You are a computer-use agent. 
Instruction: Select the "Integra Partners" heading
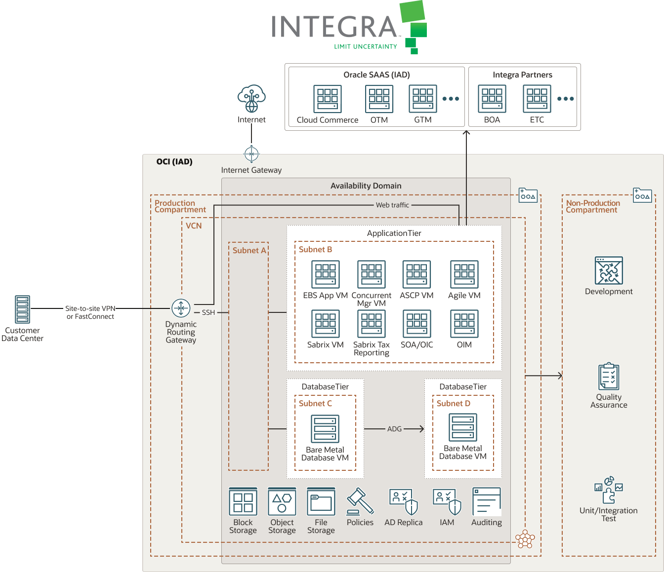coord(522,75)
